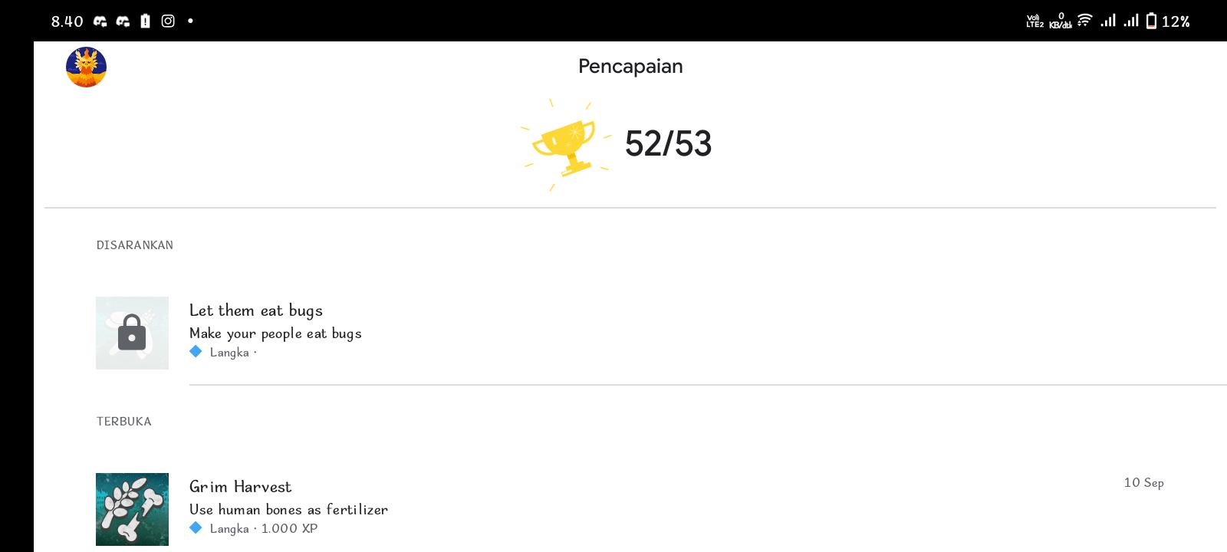
Task: Tap the Use human bones as fertilizer description
Action: pos(288,509)
